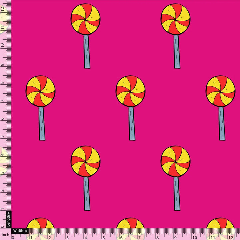The width and height of the screenshot is (240, 240).
Task: Select the center lollipop in middle row
Action: (x=130, y=91)
